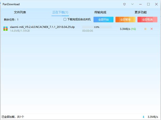Click the blue download arrow status icon

tap(144, 117)
